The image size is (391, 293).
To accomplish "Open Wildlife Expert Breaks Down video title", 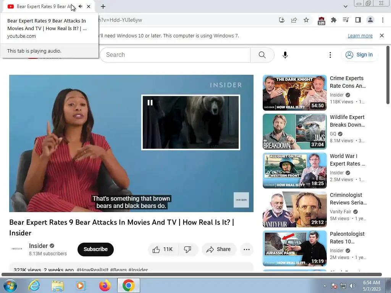I will pyautogui.click(x=347, y=121).
